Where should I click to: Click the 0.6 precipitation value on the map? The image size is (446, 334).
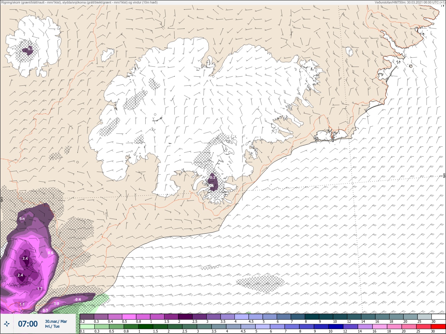(51, 253)
